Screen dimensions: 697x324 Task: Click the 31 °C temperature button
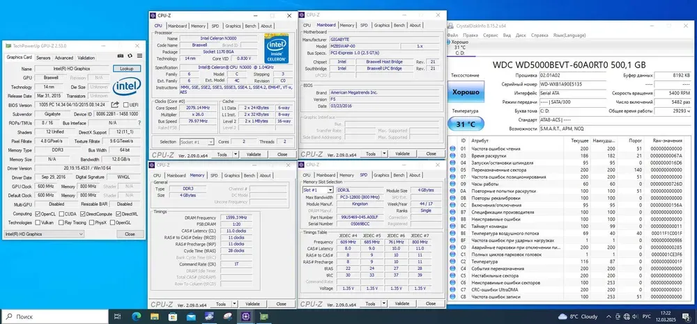466,124
